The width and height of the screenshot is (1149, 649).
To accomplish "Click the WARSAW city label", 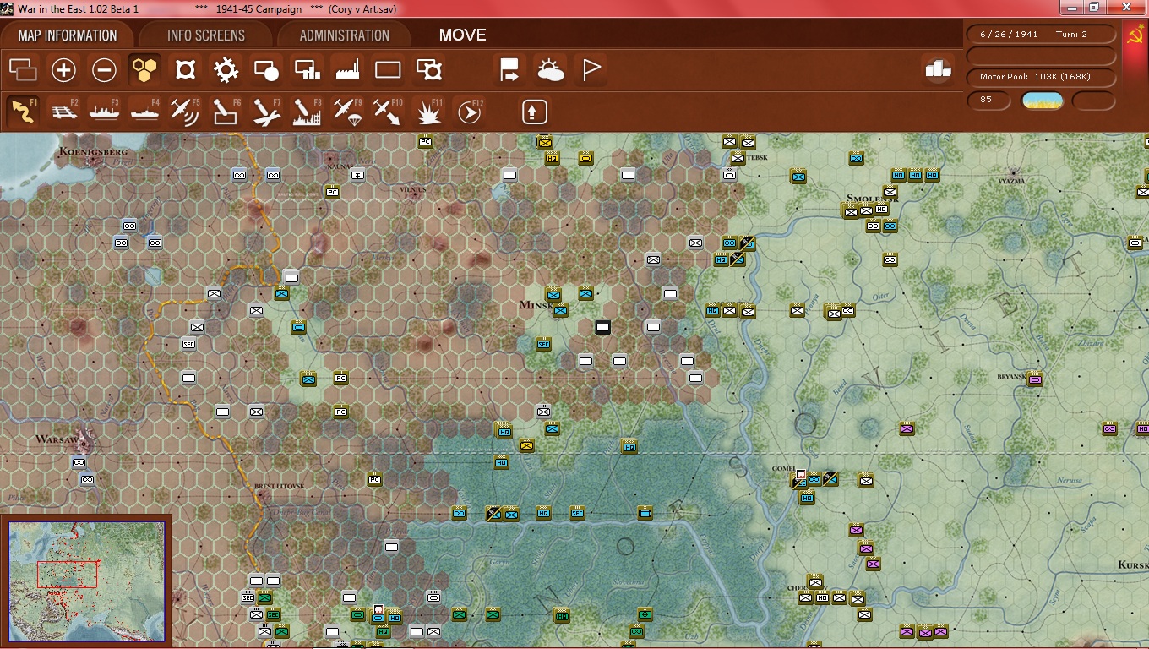I will tap(57, 440).
